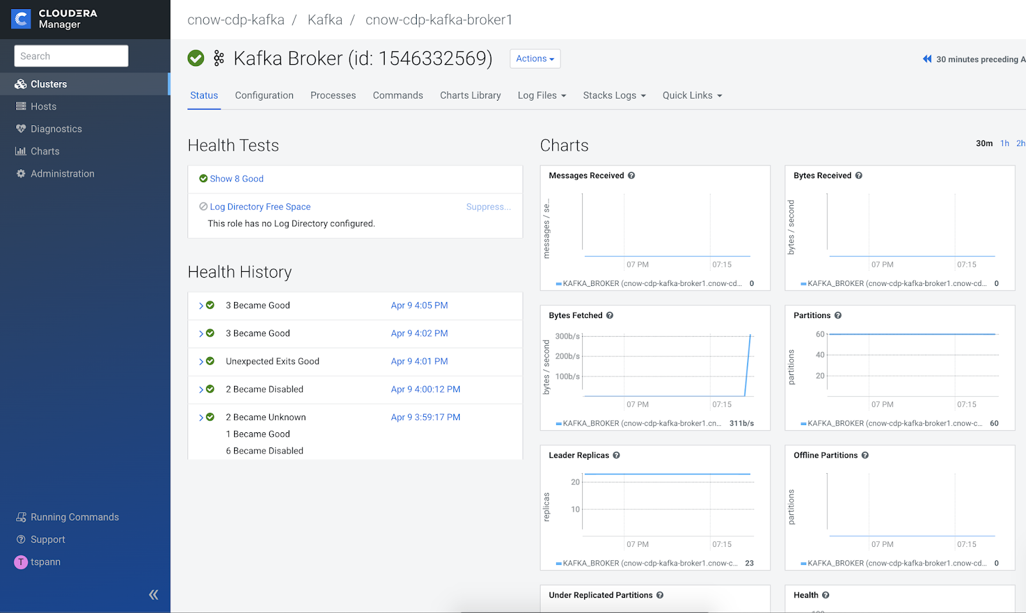
Task: Open the Quick Links dropdown
Action: click(x=693, y=96)
